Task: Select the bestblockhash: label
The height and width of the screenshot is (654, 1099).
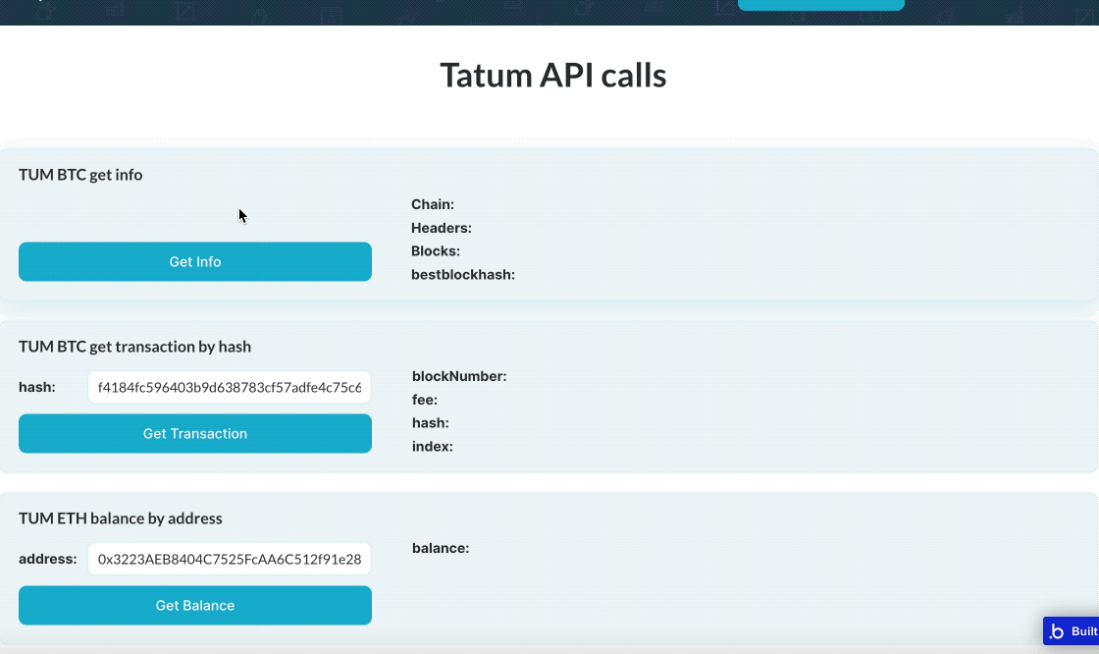Action: pos(463,274)
